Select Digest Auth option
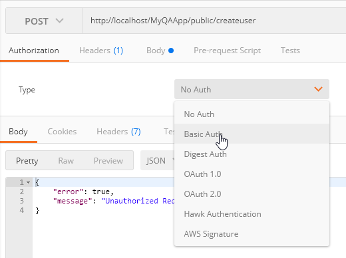This screenshot has height=258, width=346. 252,154
